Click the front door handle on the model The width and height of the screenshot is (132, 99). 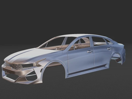[90, 52]
